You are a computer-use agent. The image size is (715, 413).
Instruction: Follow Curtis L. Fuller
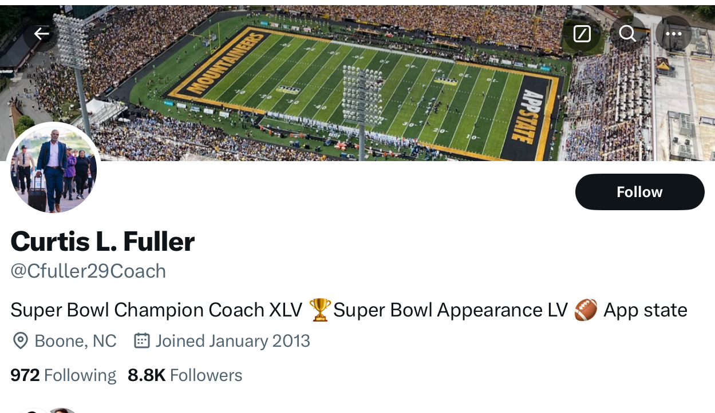pos(639,192)
